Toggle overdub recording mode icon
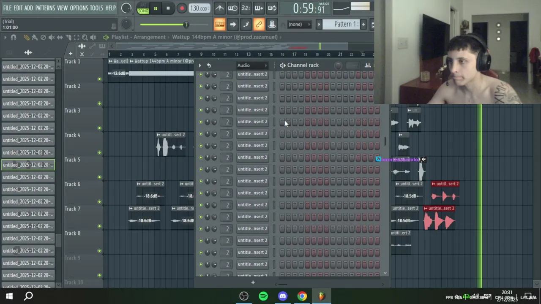 point(259,8)
